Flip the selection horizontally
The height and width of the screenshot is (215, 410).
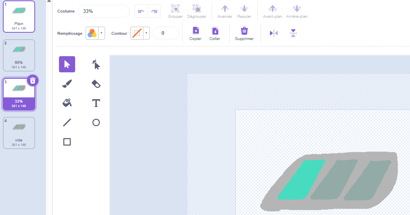pos(274,33)
